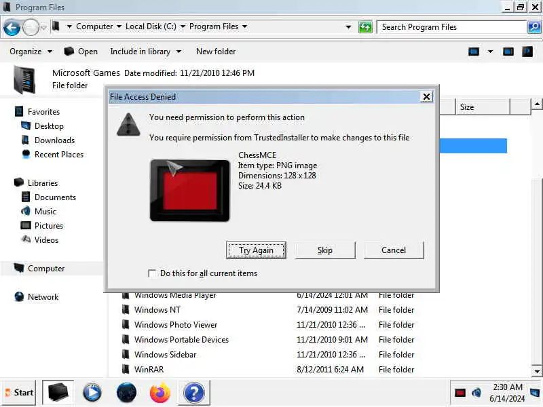
Task: Click the change view icon
Action: pos(473,52)
